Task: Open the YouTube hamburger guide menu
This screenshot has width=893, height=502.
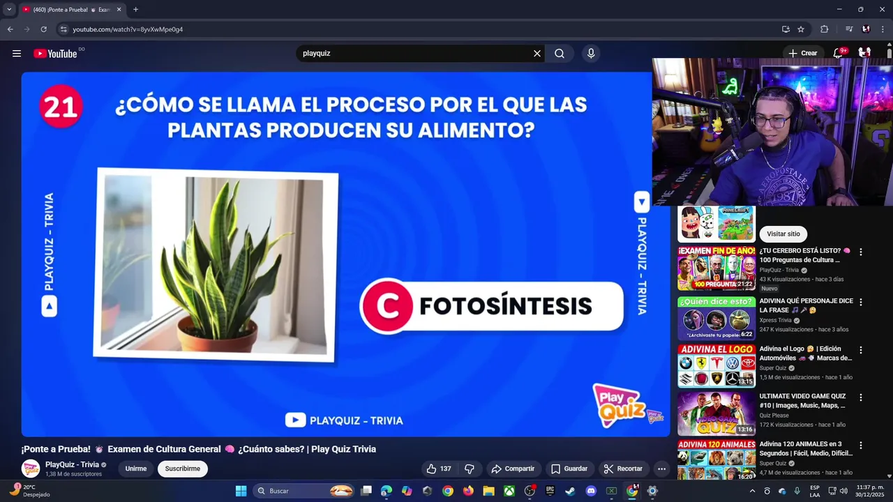Action: (x=17, y=54)
